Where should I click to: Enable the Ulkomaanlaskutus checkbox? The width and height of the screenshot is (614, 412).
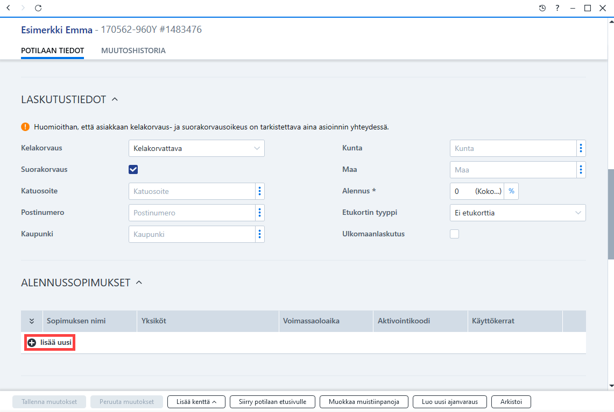(x=454, y=234)
